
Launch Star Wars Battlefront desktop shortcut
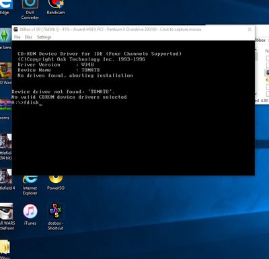7,217
